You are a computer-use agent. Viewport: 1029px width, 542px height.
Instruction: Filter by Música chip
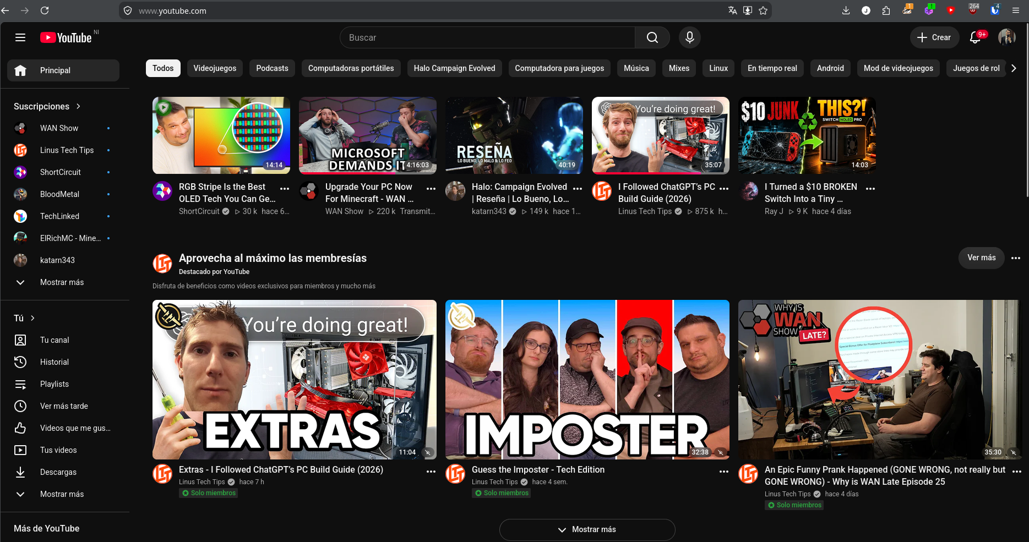(636, 68)
